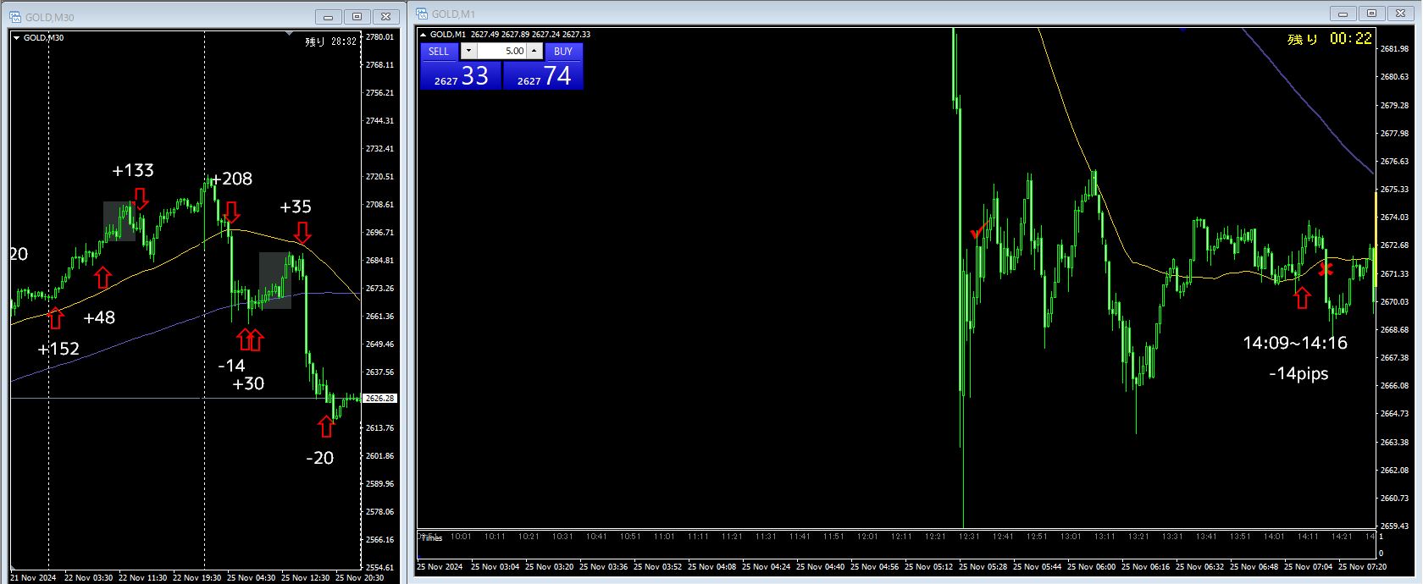Restore the GOLD,M30 chart window
The height and width of the screenshot is (584, 1423).
point(357,17)
